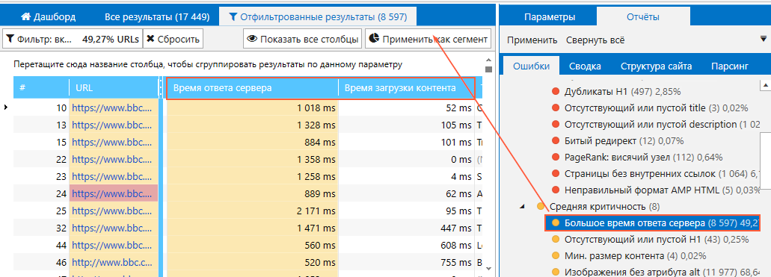Click Показать все столбцы button
771x277 pixels.
(x=302, y=40)
